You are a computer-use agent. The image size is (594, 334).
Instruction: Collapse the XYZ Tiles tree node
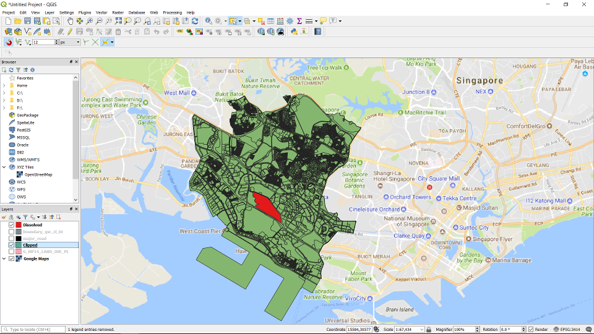click(4, 167)
